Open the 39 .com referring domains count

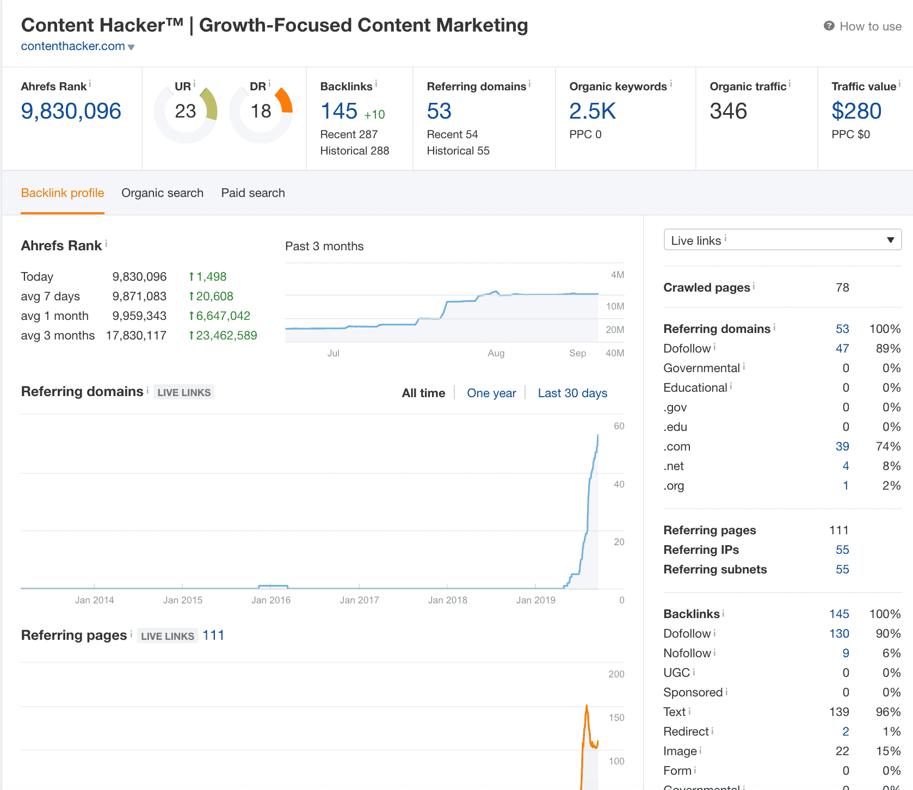pos(842,447)
